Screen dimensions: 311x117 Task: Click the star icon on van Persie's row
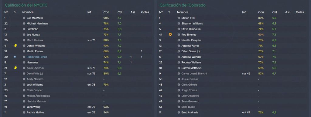click(x=15, y=57)
